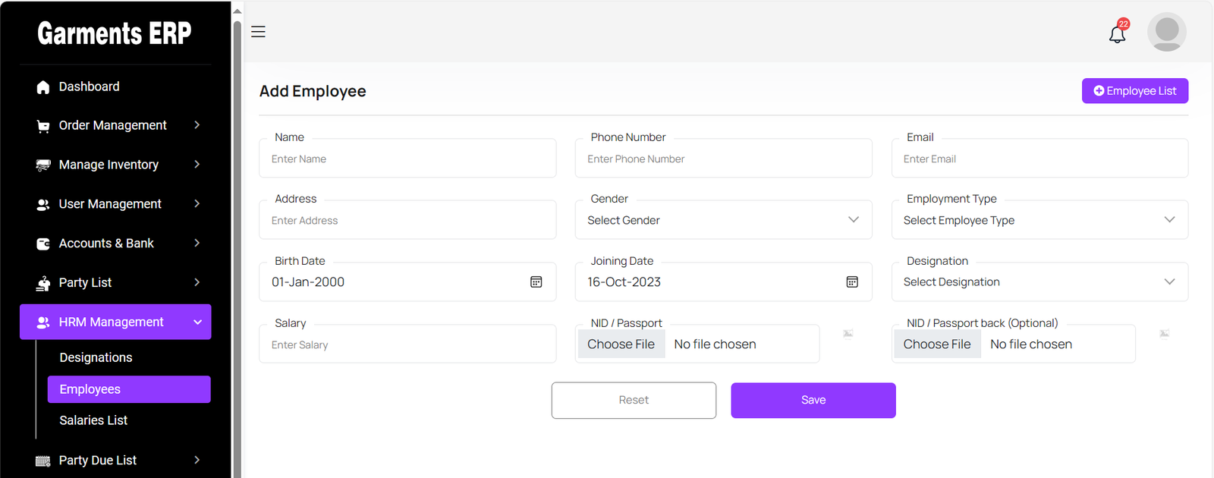This screenshot has height=478, width=1214.
Task: Click the user profile avatar
Action: (1166, 32)
